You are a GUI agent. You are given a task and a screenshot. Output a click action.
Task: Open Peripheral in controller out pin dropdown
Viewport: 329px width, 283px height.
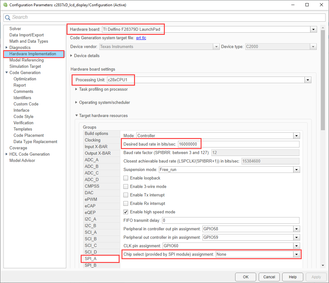pos(296,229)
